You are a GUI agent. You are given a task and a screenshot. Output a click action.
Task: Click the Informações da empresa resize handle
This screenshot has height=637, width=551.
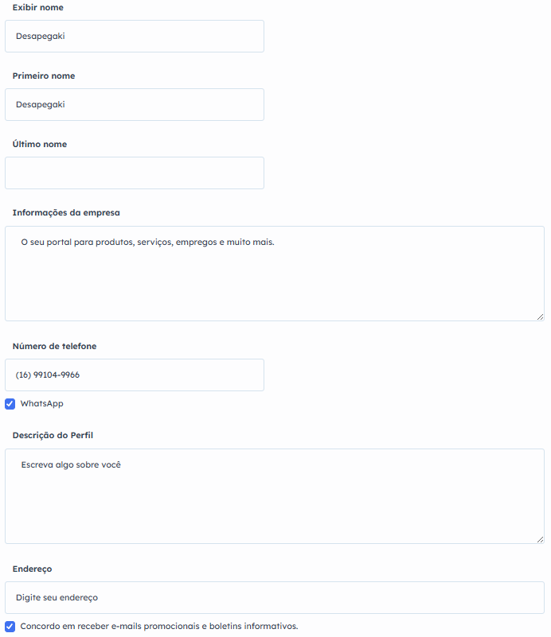click(x=540, y=317)
